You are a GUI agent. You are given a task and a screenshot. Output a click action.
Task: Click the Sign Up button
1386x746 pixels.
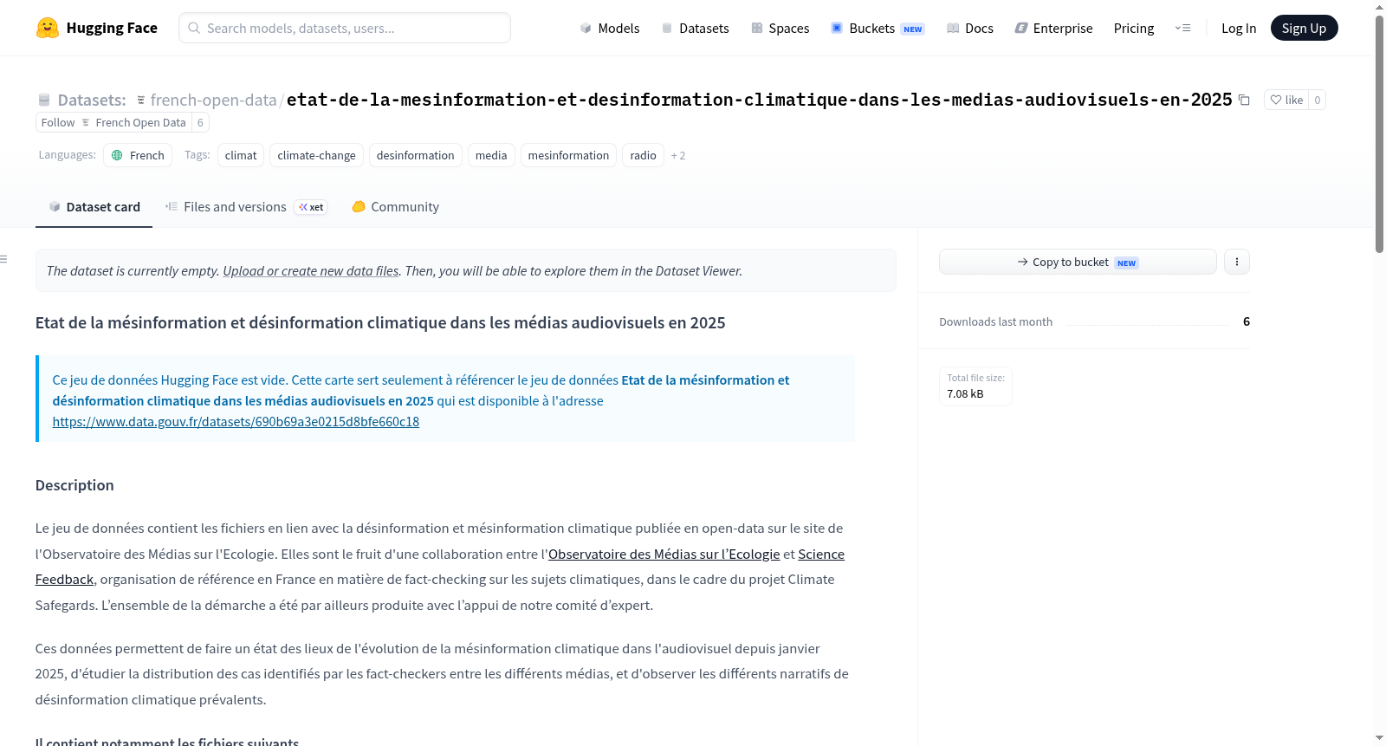point(1305,28)
